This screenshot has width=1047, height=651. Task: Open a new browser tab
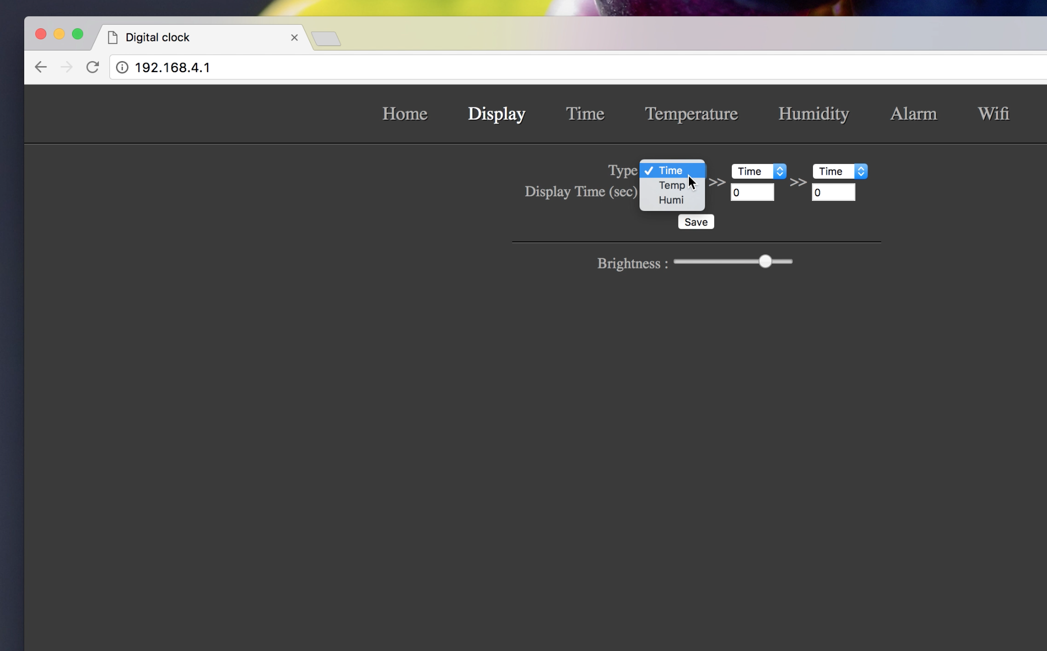pyautogui.click(x=326, y=39)
